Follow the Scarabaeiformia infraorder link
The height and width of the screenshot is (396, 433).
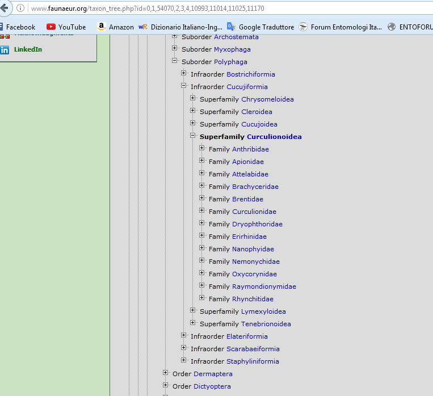tap(253, 349)
